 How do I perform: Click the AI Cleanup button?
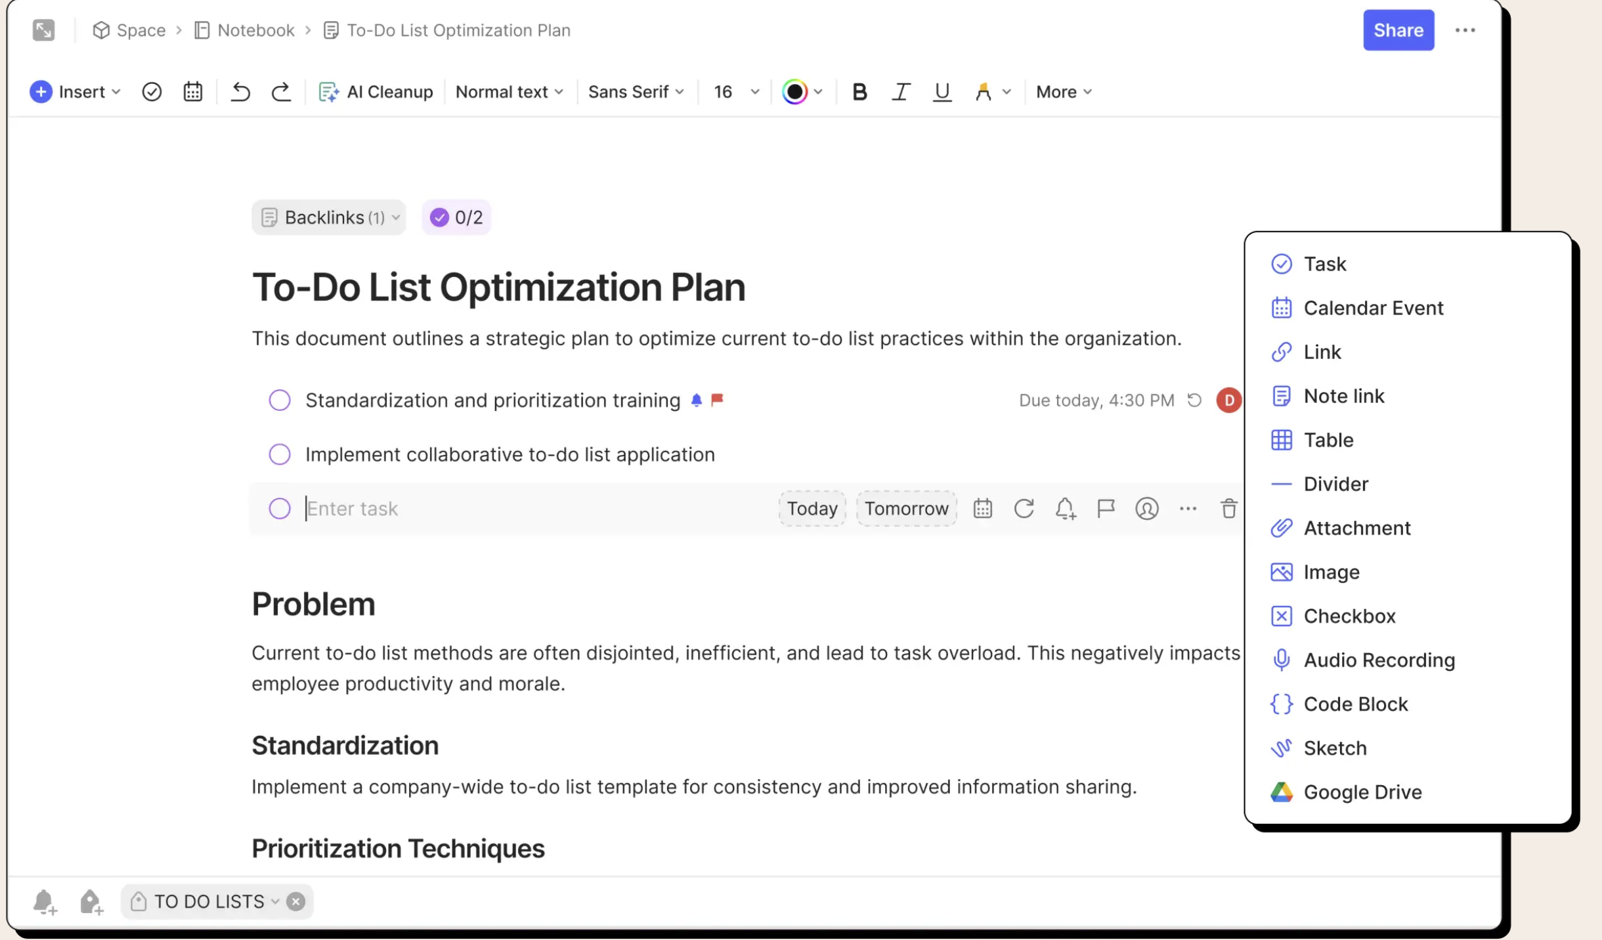pyautogui.click(x=376, y=92)
